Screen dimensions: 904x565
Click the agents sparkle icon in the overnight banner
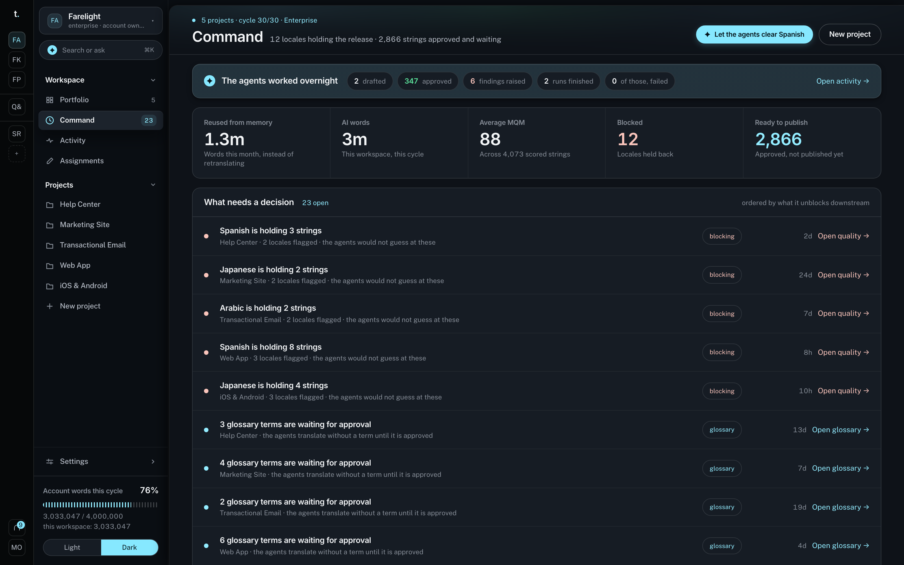pos(210,81)
